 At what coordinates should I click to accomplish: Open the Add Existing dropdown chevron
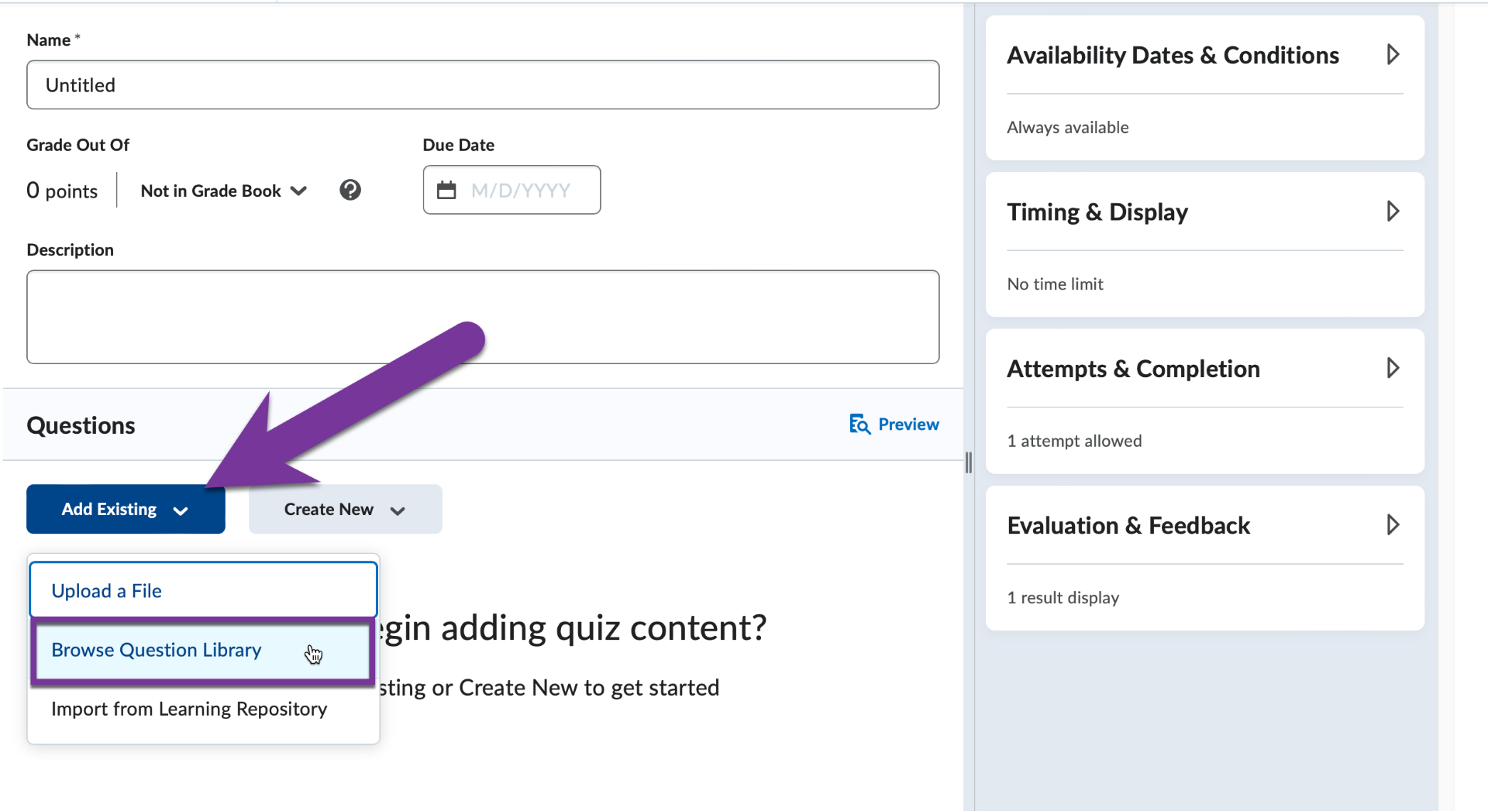point(181,510)
